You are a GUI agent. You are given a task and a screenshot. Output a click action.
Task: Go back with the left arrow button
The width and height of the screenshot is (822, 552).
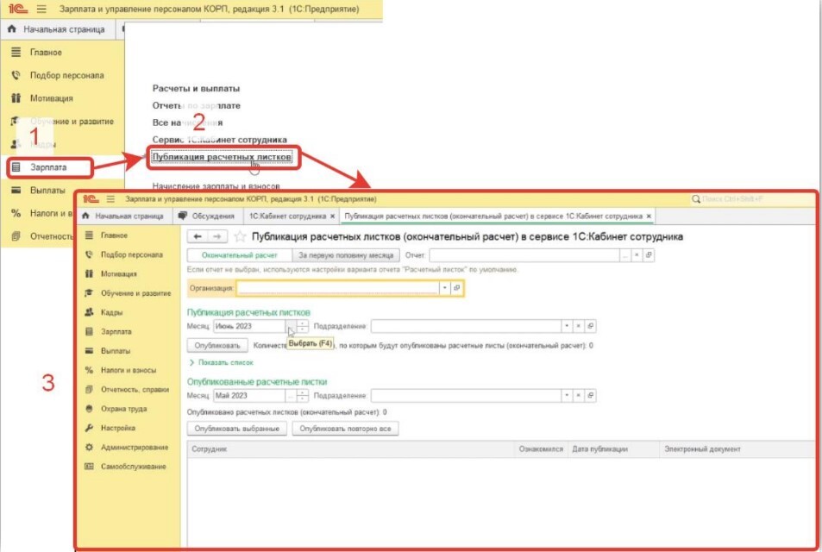(x=198, y=236)
